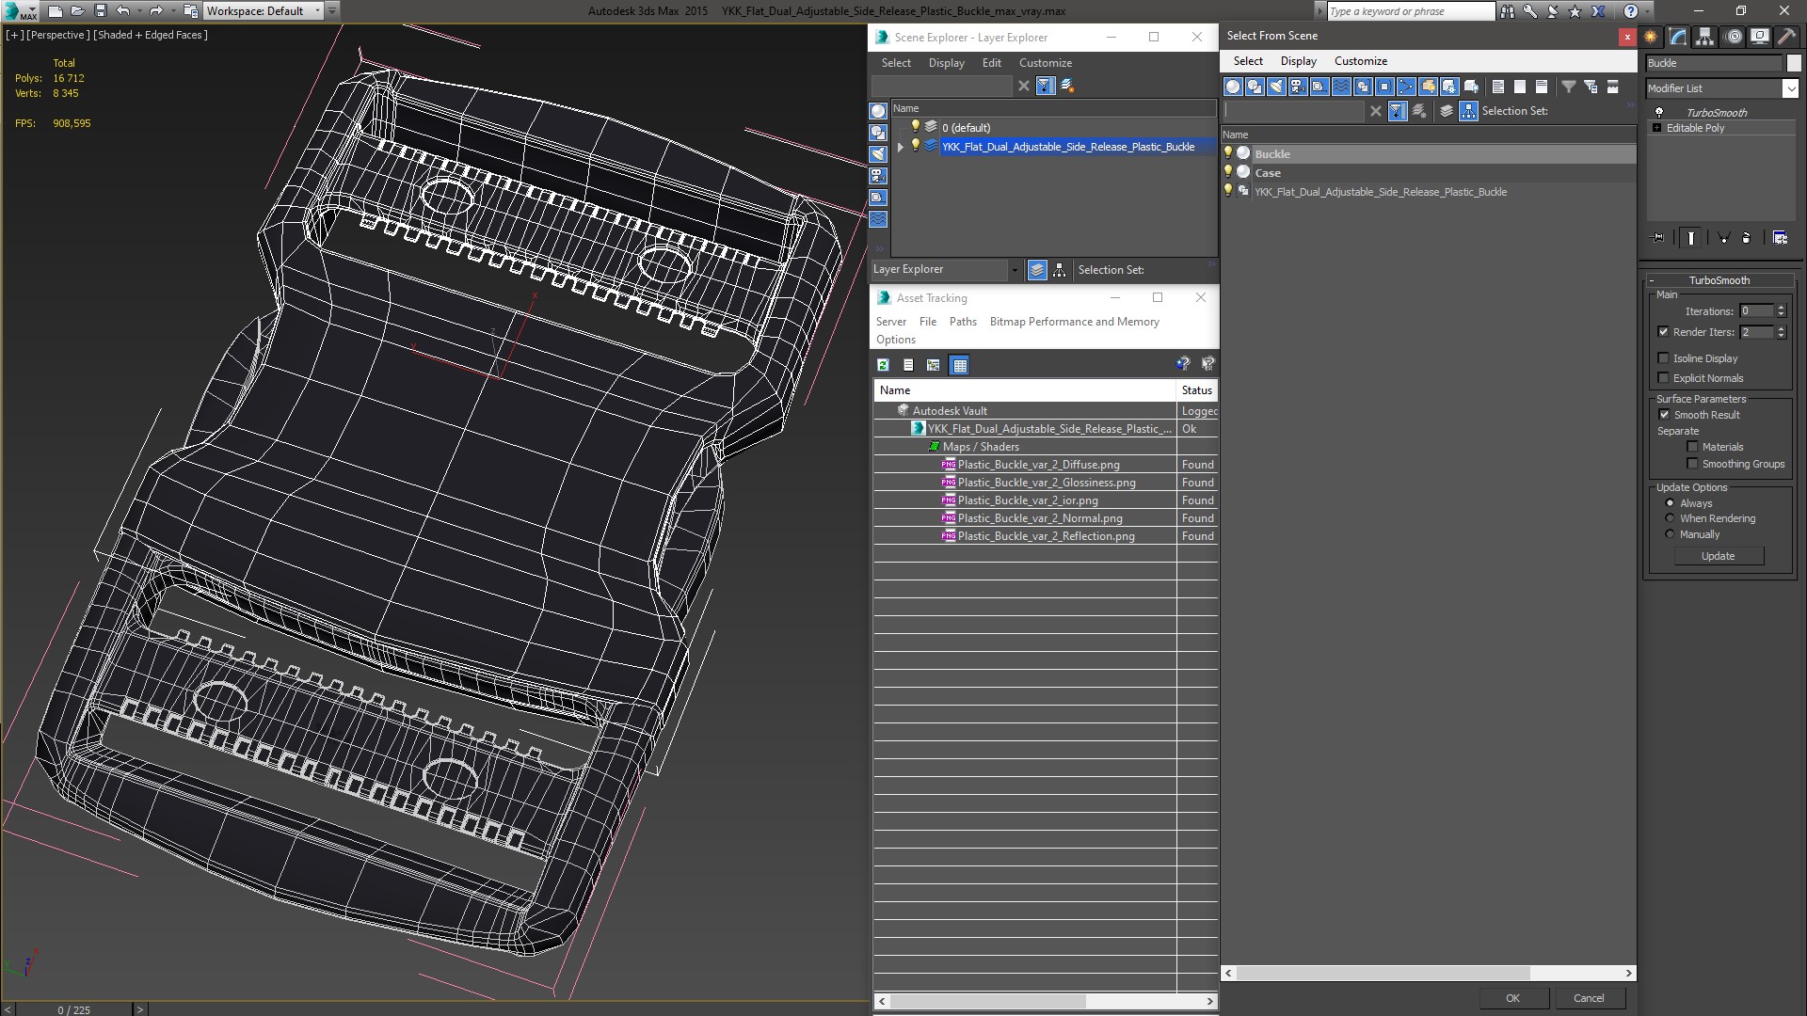The height and width of the screenshot is (1016, 1807).
Task: Open the Create command panel tab
Action: 1651,37
